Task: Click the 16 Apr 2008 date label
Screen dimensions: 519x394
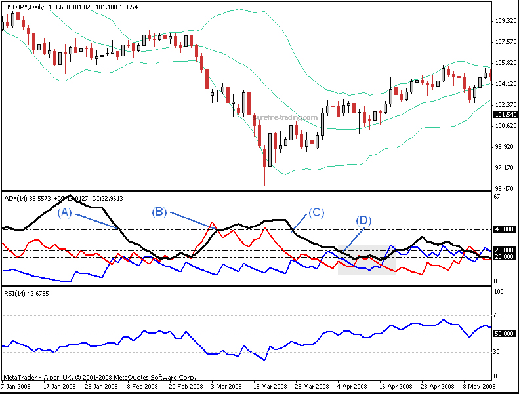Action: (396, 386)
